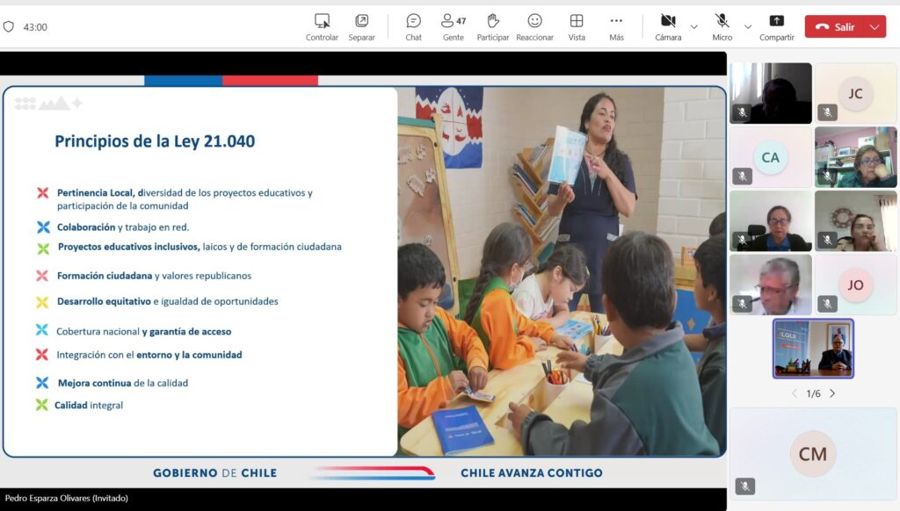
Task: Open the Reaccionar emoji reactions
Action: tap(534, 26)
